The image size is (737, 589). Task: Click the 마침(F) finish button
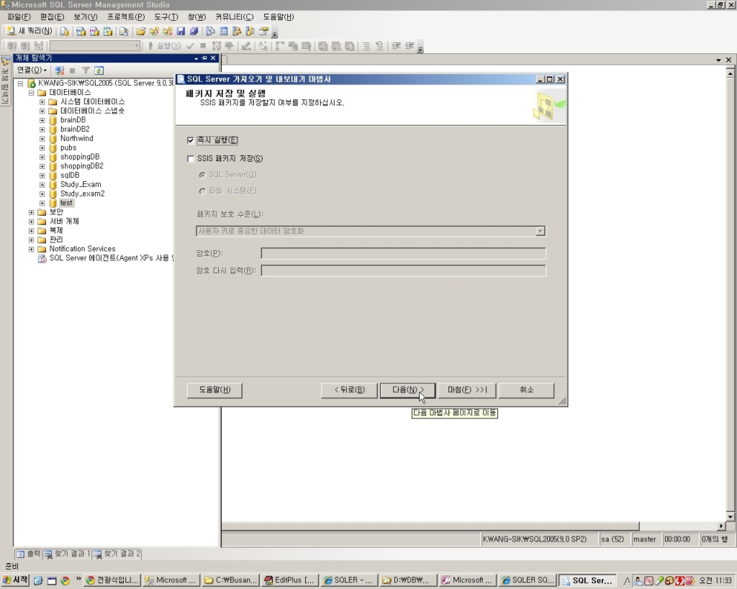point(467,390)
